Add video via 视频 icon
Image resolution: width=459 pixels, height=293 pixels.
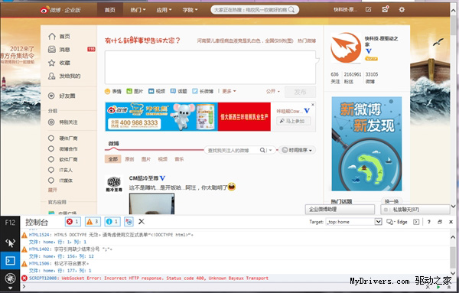point(157,91)
